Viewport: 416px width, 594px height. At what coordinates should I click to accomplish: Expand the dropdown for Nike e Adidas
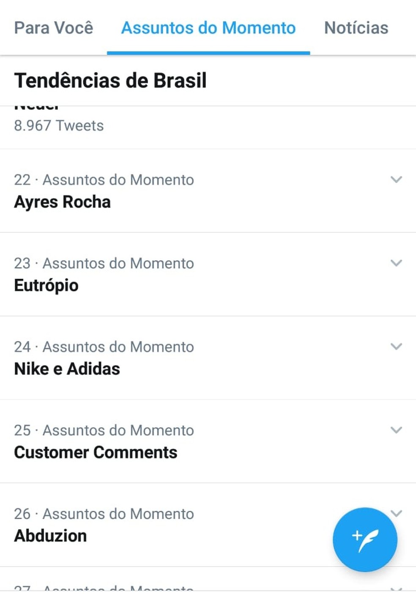click(396, 346)
